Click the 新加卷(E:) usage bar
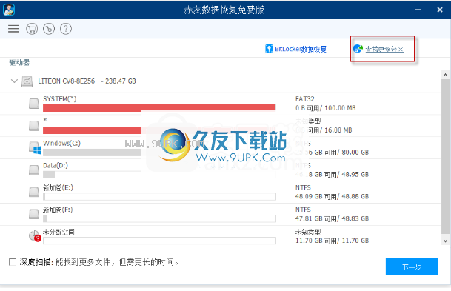 (x=159, y=197)
